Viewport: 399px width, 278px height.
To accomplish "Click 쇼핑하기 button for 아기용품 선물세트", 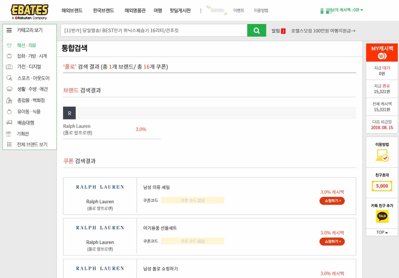I will coord(332,242).
